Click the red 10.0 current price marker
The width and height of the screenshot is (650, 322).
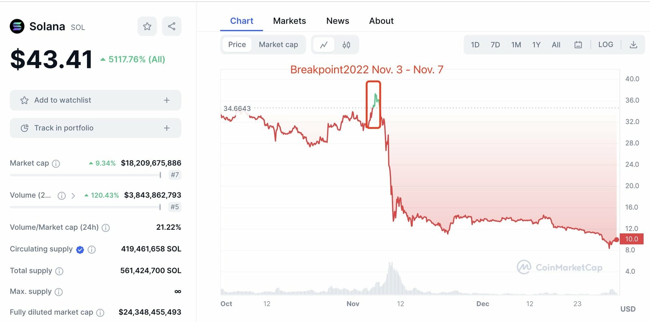click(631, 239)
